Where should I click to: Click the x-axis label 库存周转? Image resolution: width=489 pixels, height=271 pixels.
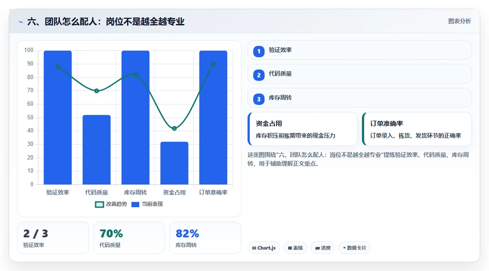[135, 192]
